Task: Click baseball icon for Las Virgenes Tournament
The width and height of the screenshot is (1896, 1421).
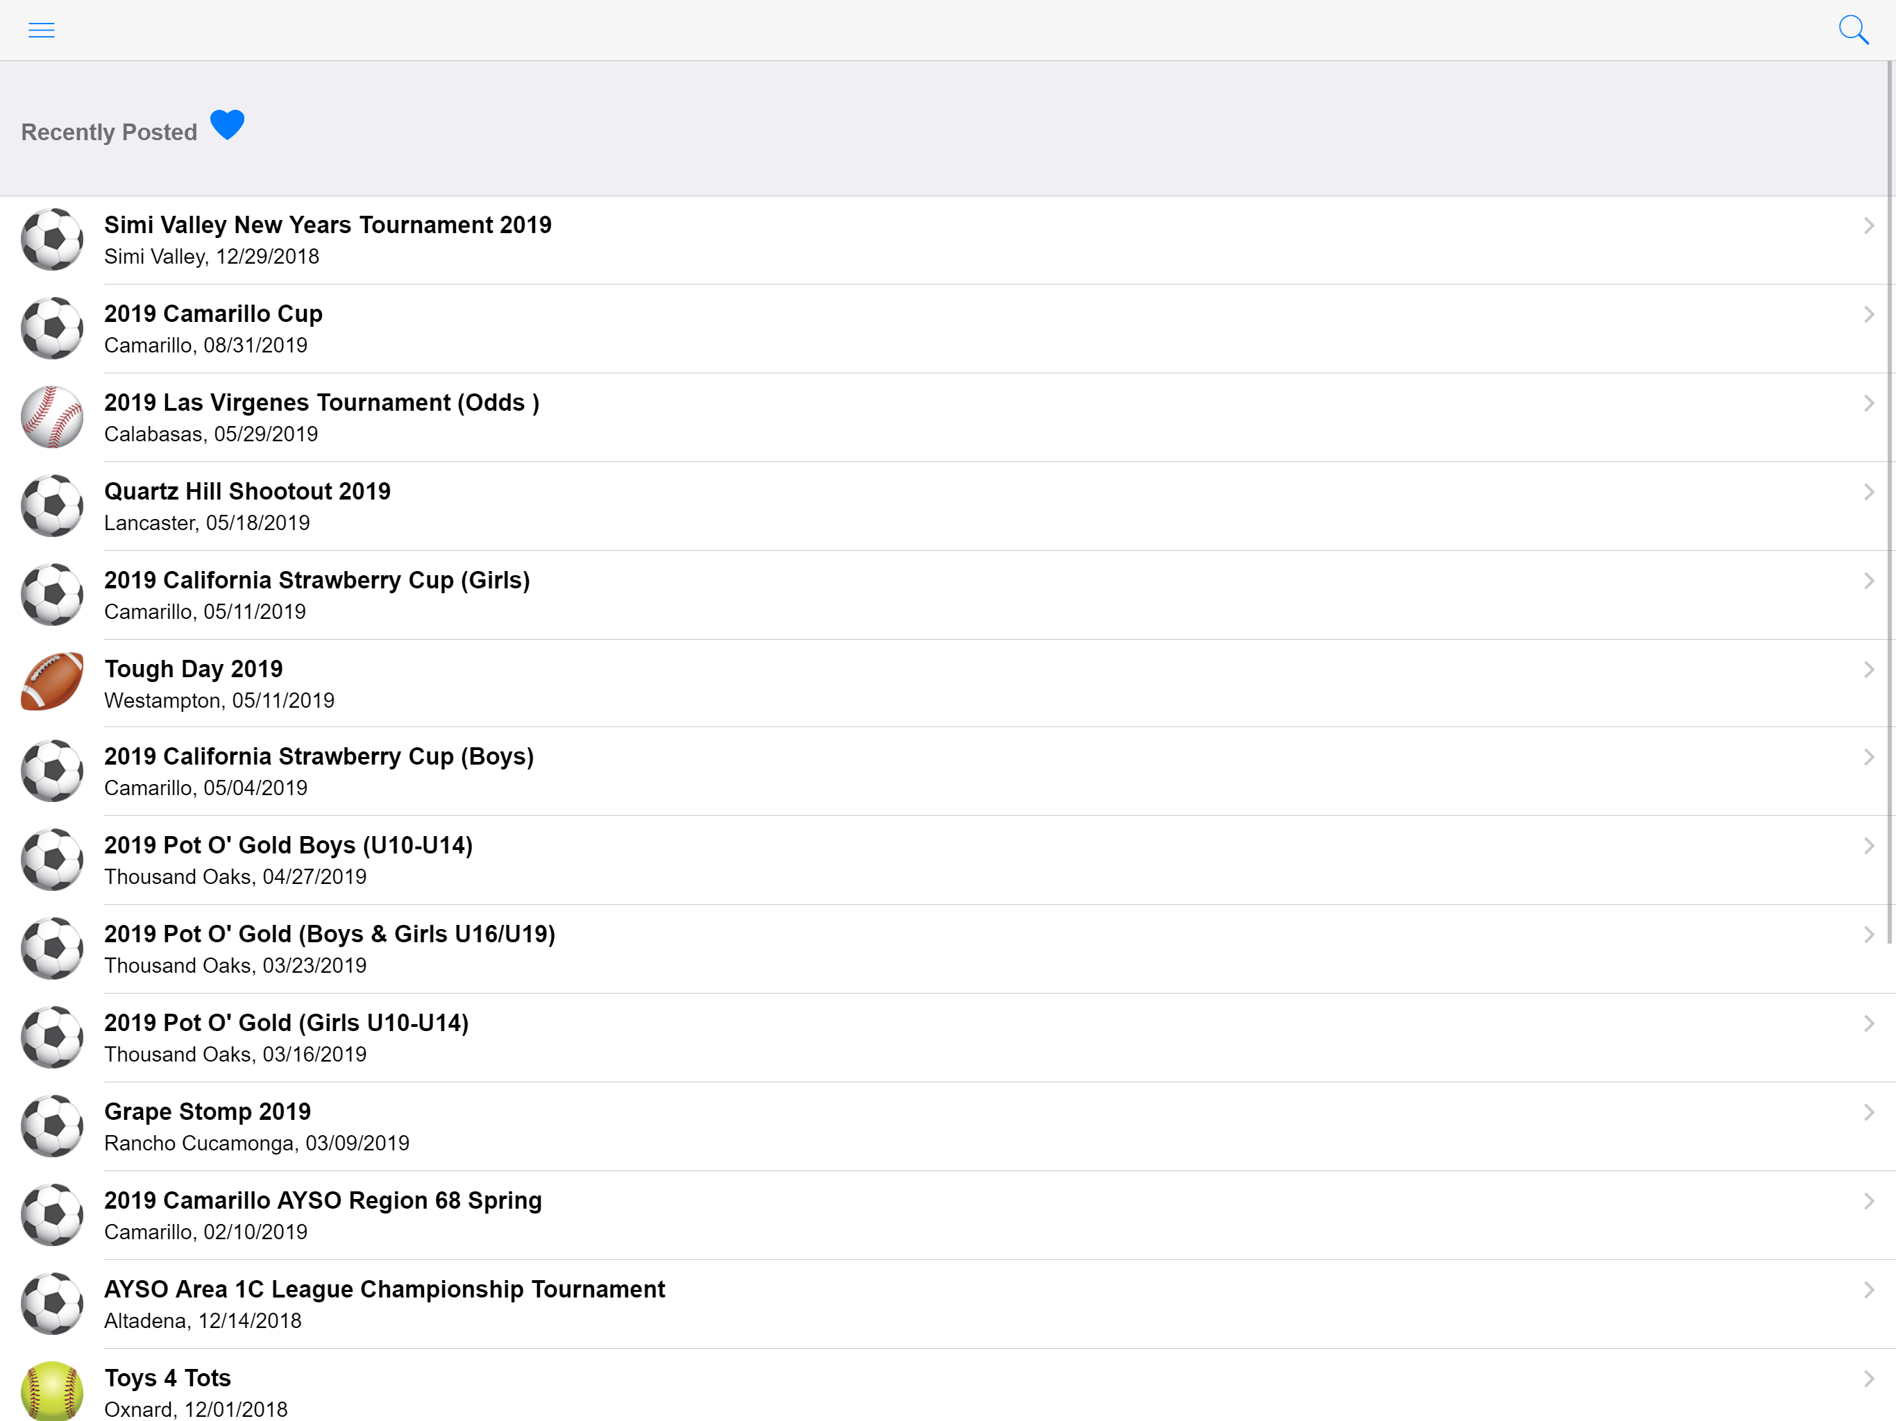Action: tap(51, 416)
